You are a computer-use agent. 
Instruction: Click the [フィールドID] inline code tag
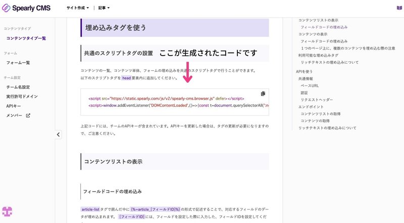pos(131,216)
